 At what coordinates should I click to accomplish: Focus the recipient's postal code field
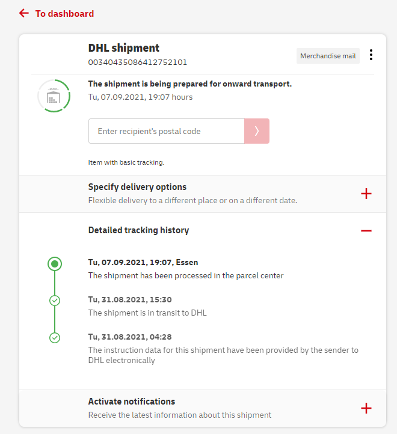pyautogui.click(x=166, y=131)
